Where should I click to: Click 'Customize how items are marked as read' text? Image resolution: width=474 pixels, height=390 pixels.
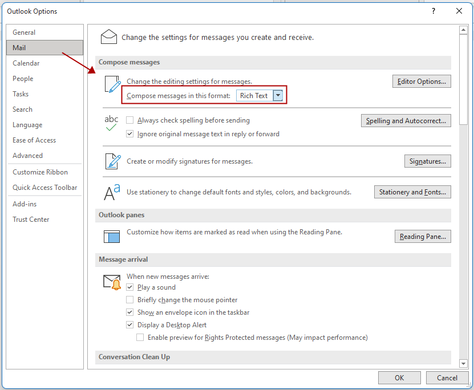coord(234,232)
